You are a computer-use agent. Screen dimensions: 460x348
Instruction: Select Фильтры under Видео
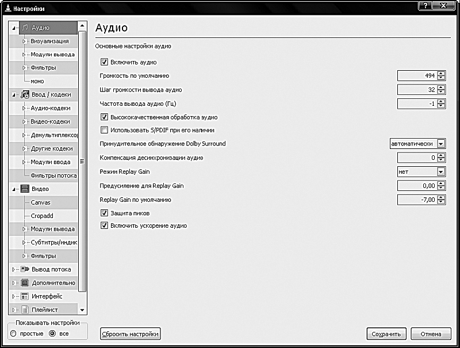coord(44,256)
